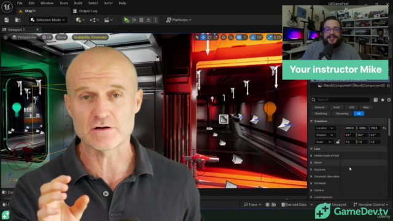Activate the Translate move tool

[x=203, y=37]
